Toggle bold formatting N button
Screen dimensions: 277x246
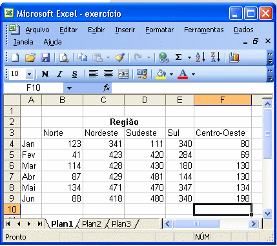pos(45,74)
